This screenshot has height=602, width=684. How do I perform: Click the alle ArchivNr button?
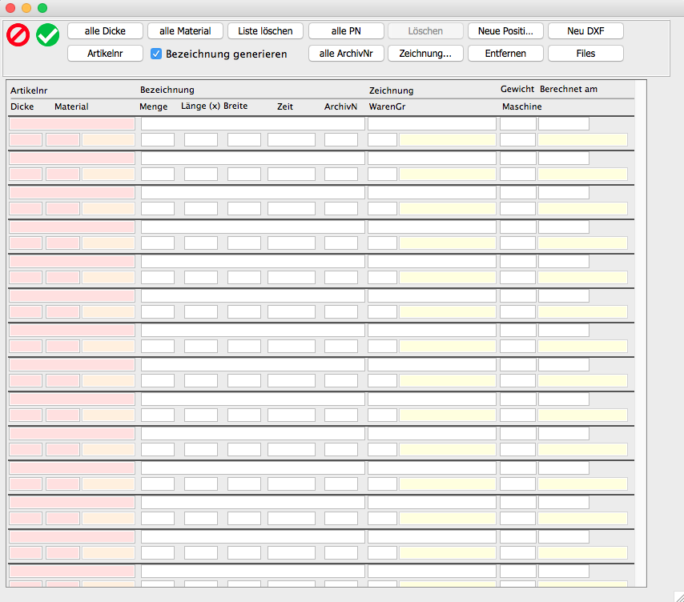click(346, 54)
